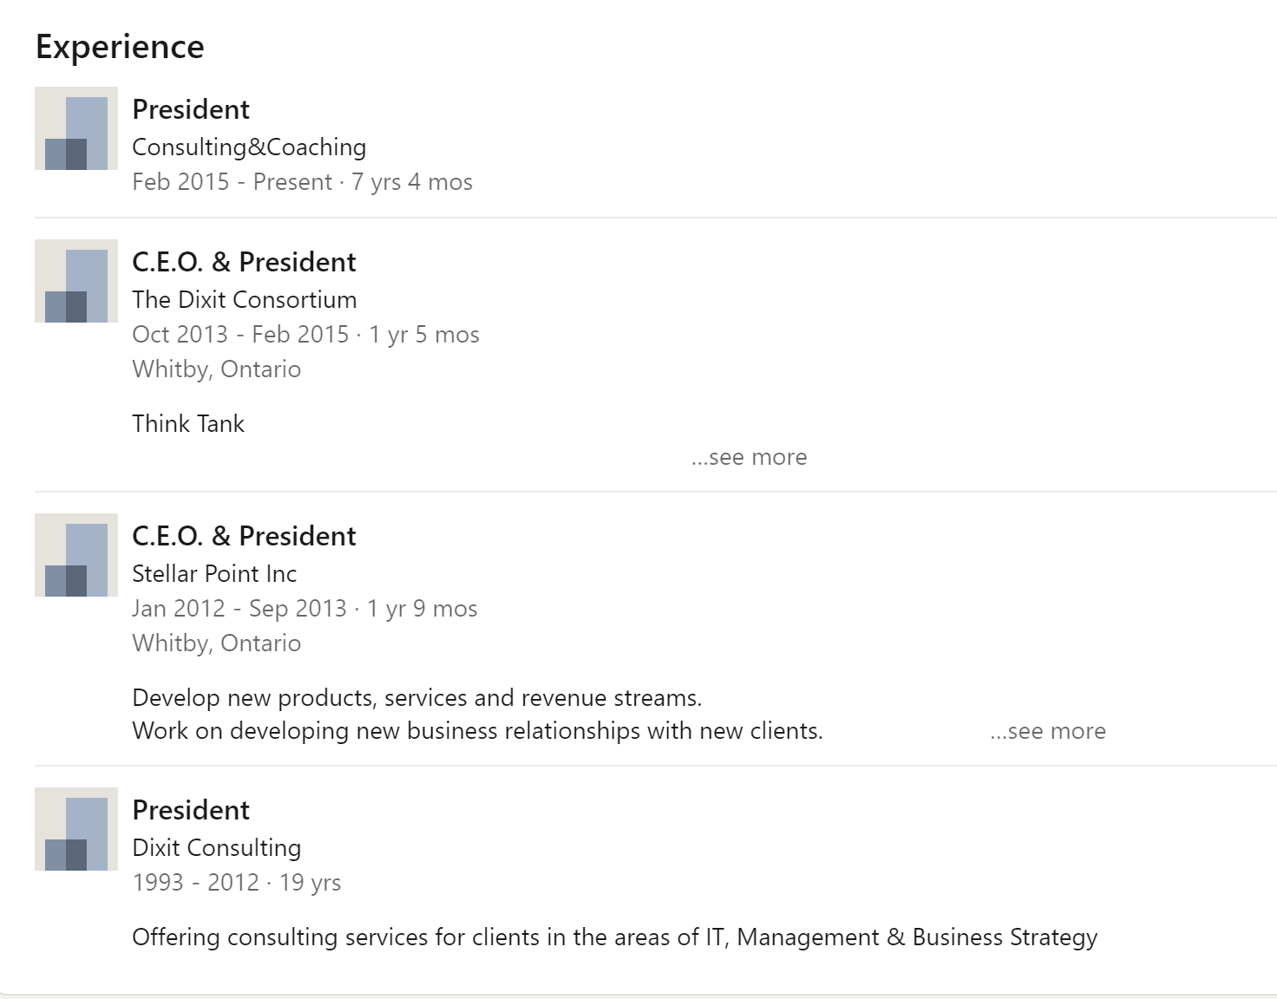Click the Dixit Consulting services description text
Image resolution: width=1277 pixels, height=999 pixels.
pyautogui.click(x=615, y=937)
